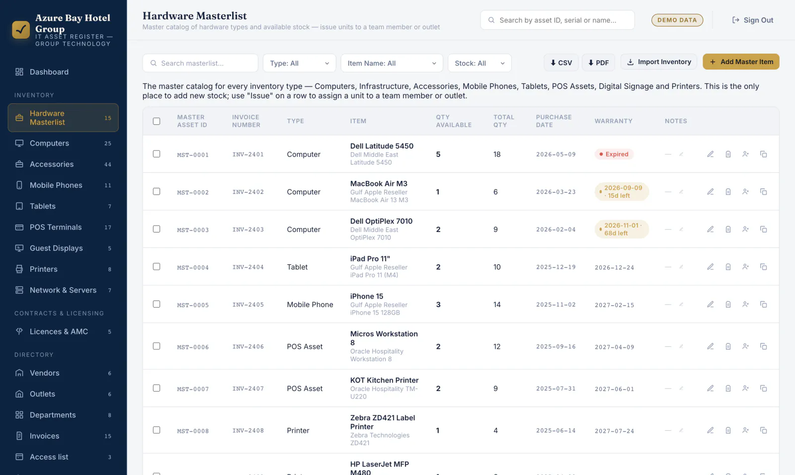Tick MST-0006 Micros Workstation checkbox

[157, 346]
